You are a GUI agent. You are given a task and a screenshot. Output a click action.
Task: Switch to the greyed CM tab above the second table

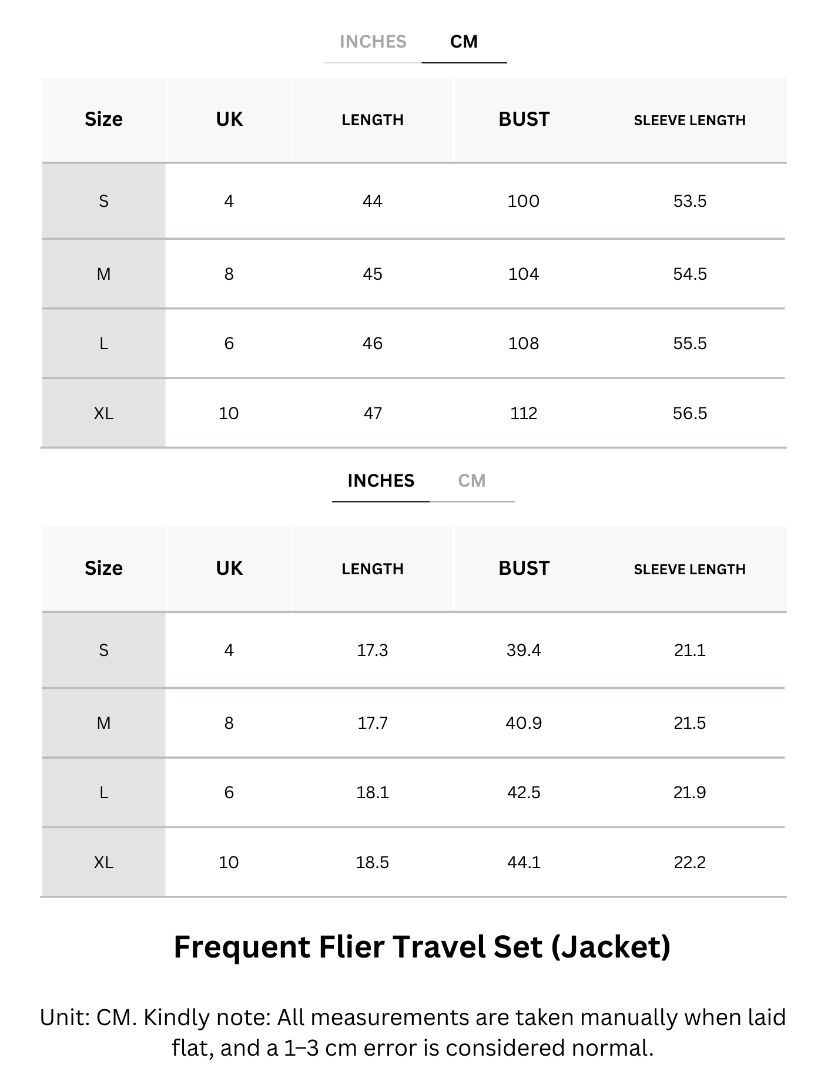(x=471, y=481)
